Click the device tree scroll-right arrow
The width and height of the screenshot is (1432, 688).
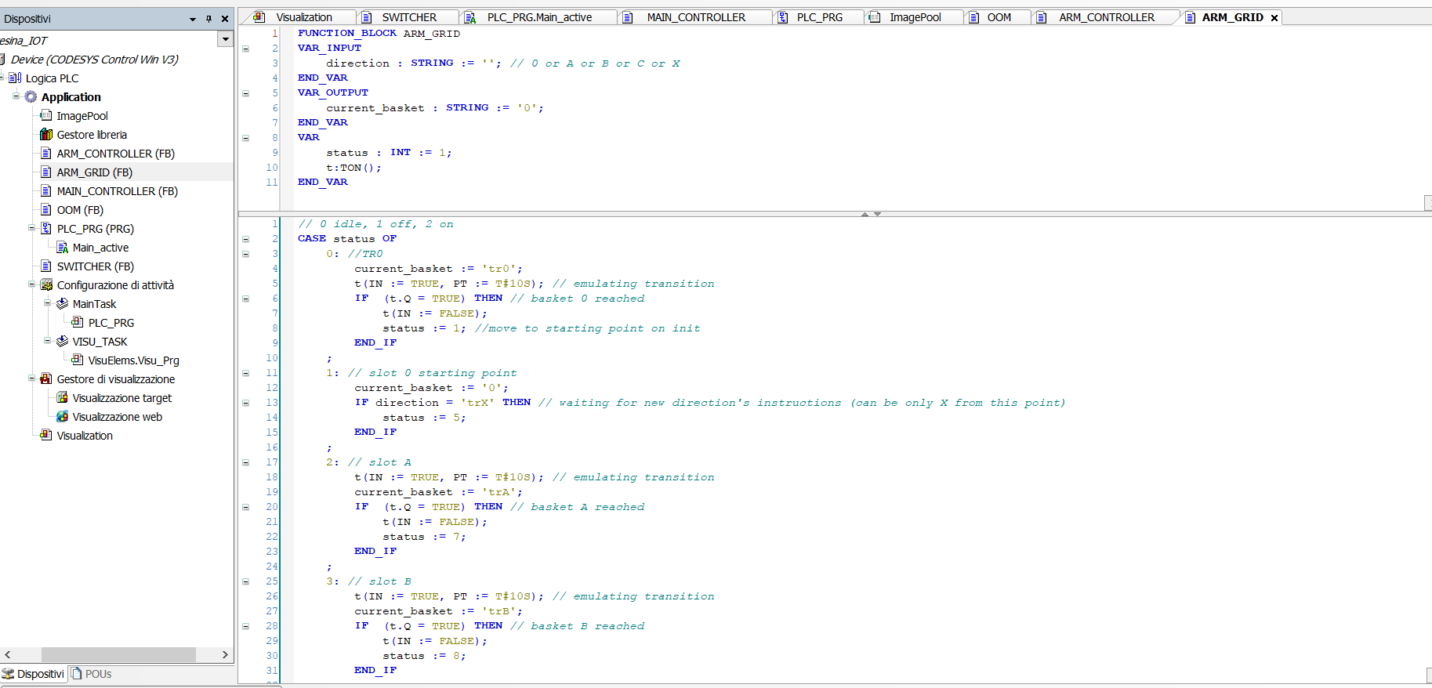pyautogui.click(x=225, y=654)
